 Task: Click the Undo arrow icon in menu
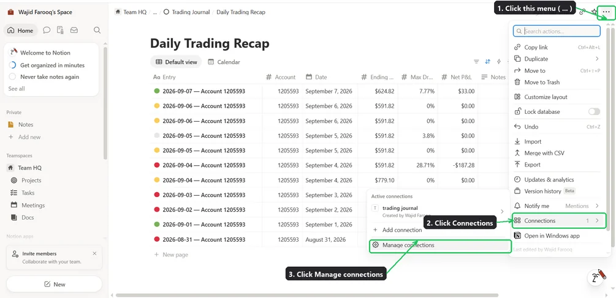(x=517, y=127)
